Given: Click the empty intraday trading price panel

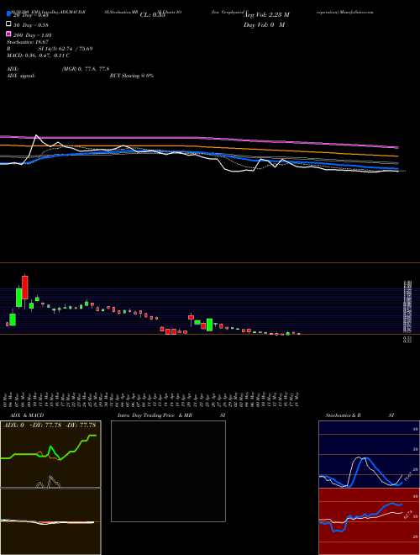Looking at the screenshot, I should tap(168, 471).
